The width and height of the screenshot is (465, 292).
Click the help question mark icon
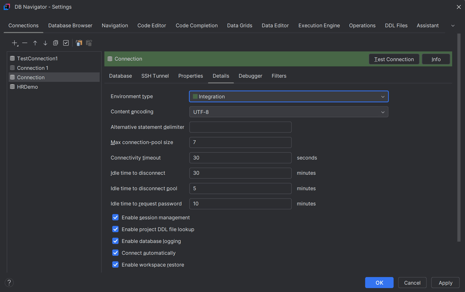(x=9, y=283)
